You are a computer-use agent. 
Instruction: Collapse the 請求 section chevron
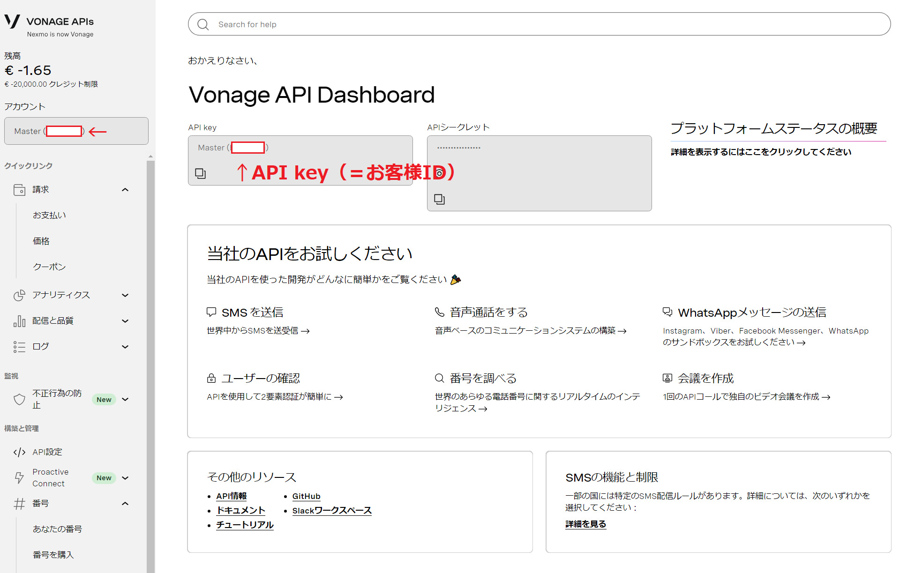pyautogui.click(x=125, y=190)
